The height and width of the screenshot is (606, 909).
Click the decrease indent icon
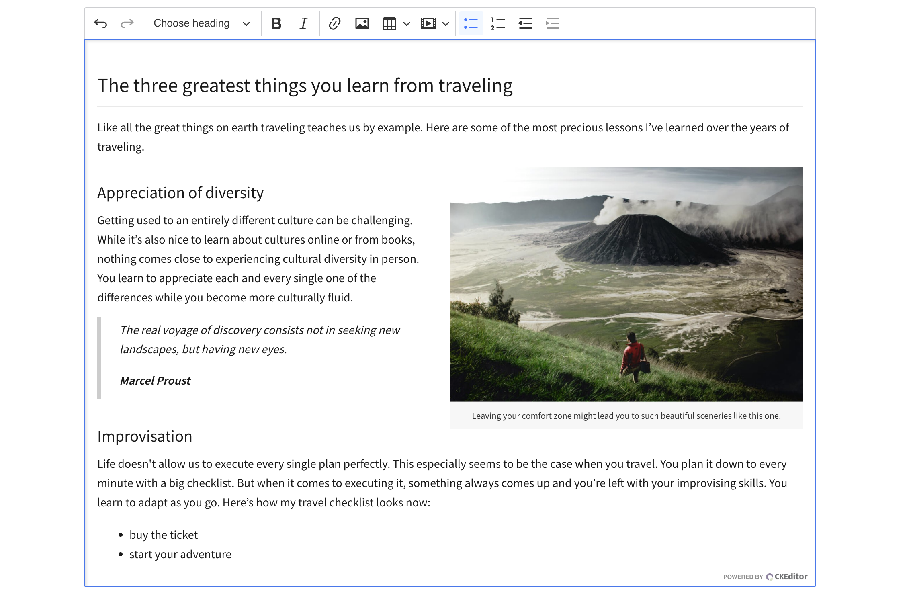525,23
